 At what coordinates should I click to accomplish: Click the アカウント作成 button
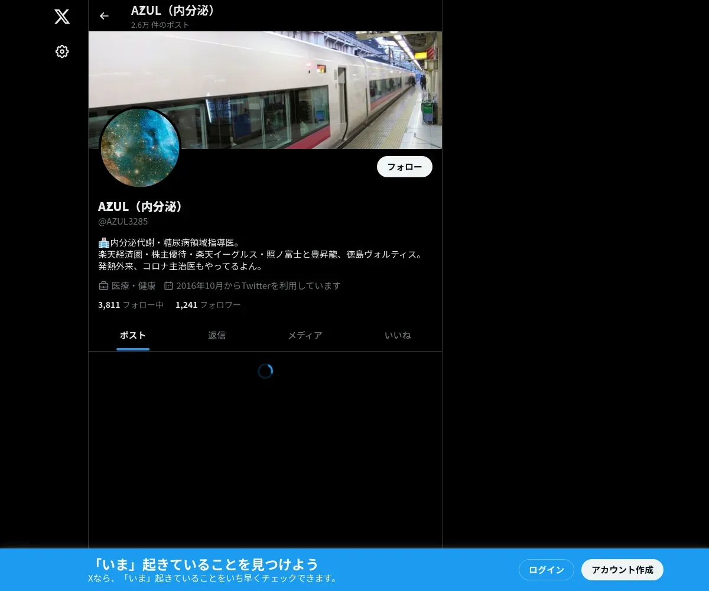pyautogui.click(x=622, y=570)
